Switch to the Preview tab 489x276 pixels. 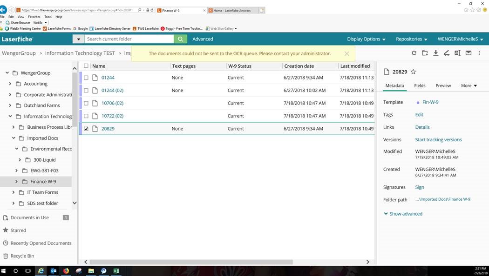pyautogui.click(x=443, y=85)
